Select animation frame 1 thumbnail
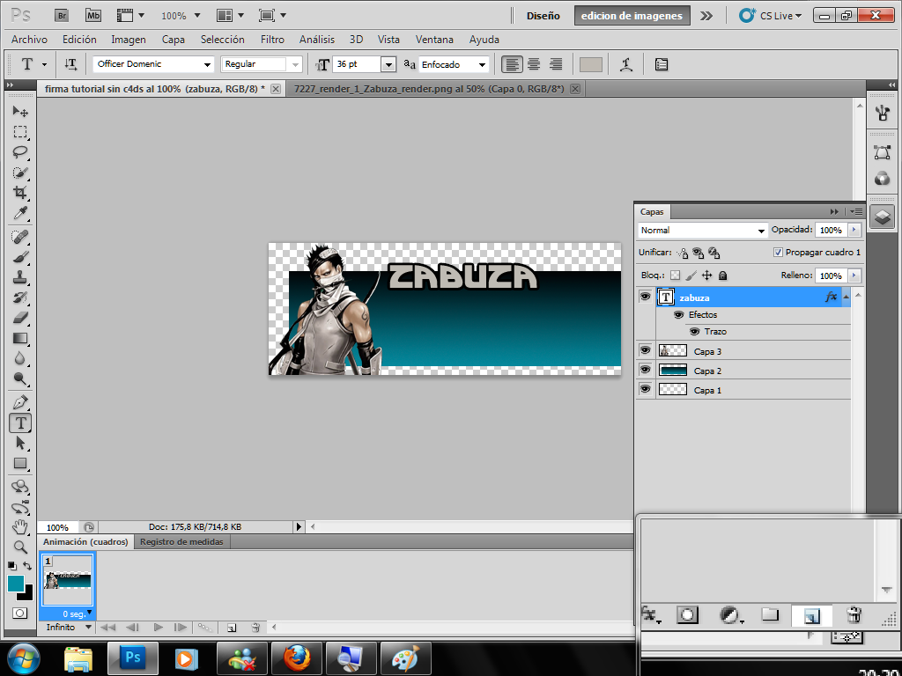This screenshot has width=902, height=676. 68,579
